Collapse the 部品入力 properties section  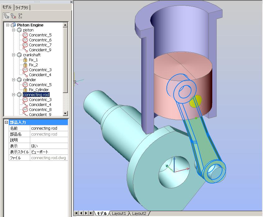tap(6, 122)
